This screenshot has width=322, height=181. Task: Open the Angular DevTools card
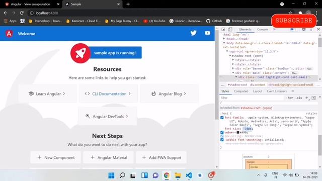(x=107, y=116)
